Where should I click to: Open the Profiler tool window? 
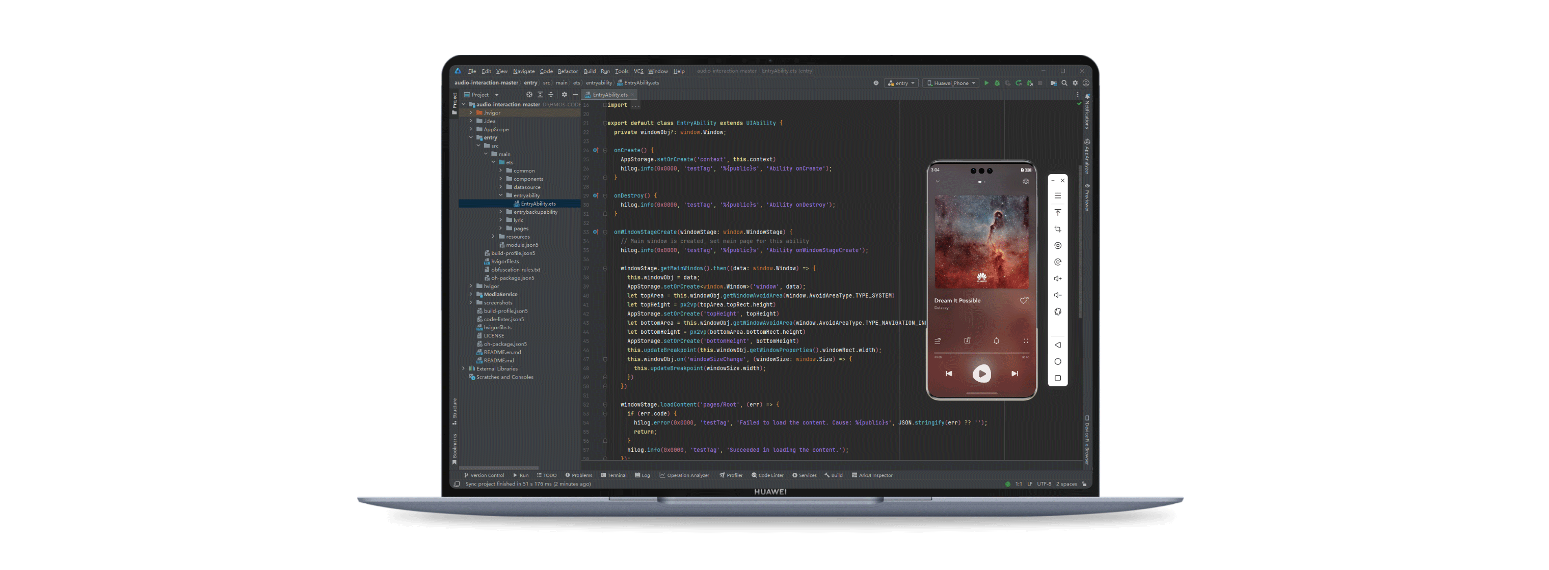731,475
